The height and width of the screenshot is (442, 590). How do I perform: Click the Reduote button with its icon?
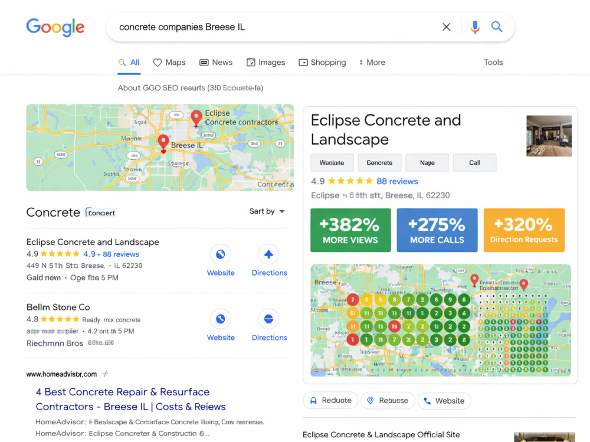[x=330, y=401]
